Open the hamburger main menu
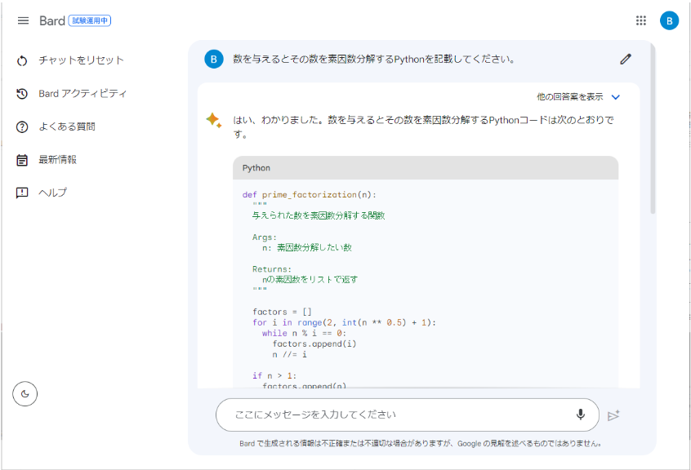Image resolution: width=691 pixels, height=470 pixels. tap(23, 20)
